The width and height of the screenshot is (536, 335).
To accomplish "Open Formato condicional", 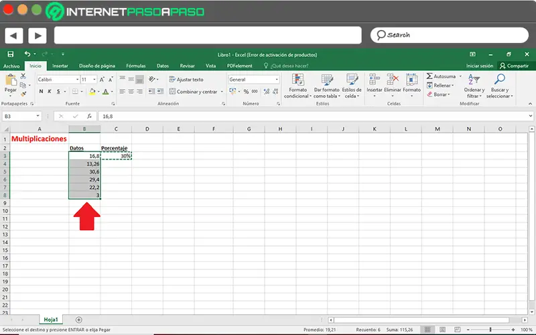I will (x=297, y=86).
